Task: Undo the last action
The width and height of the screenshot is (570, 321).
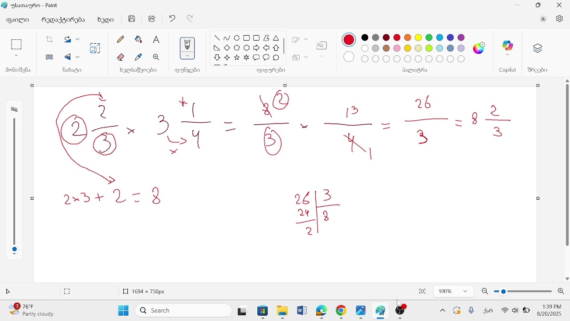Action: pyautogui.click(x=172, y=19)
